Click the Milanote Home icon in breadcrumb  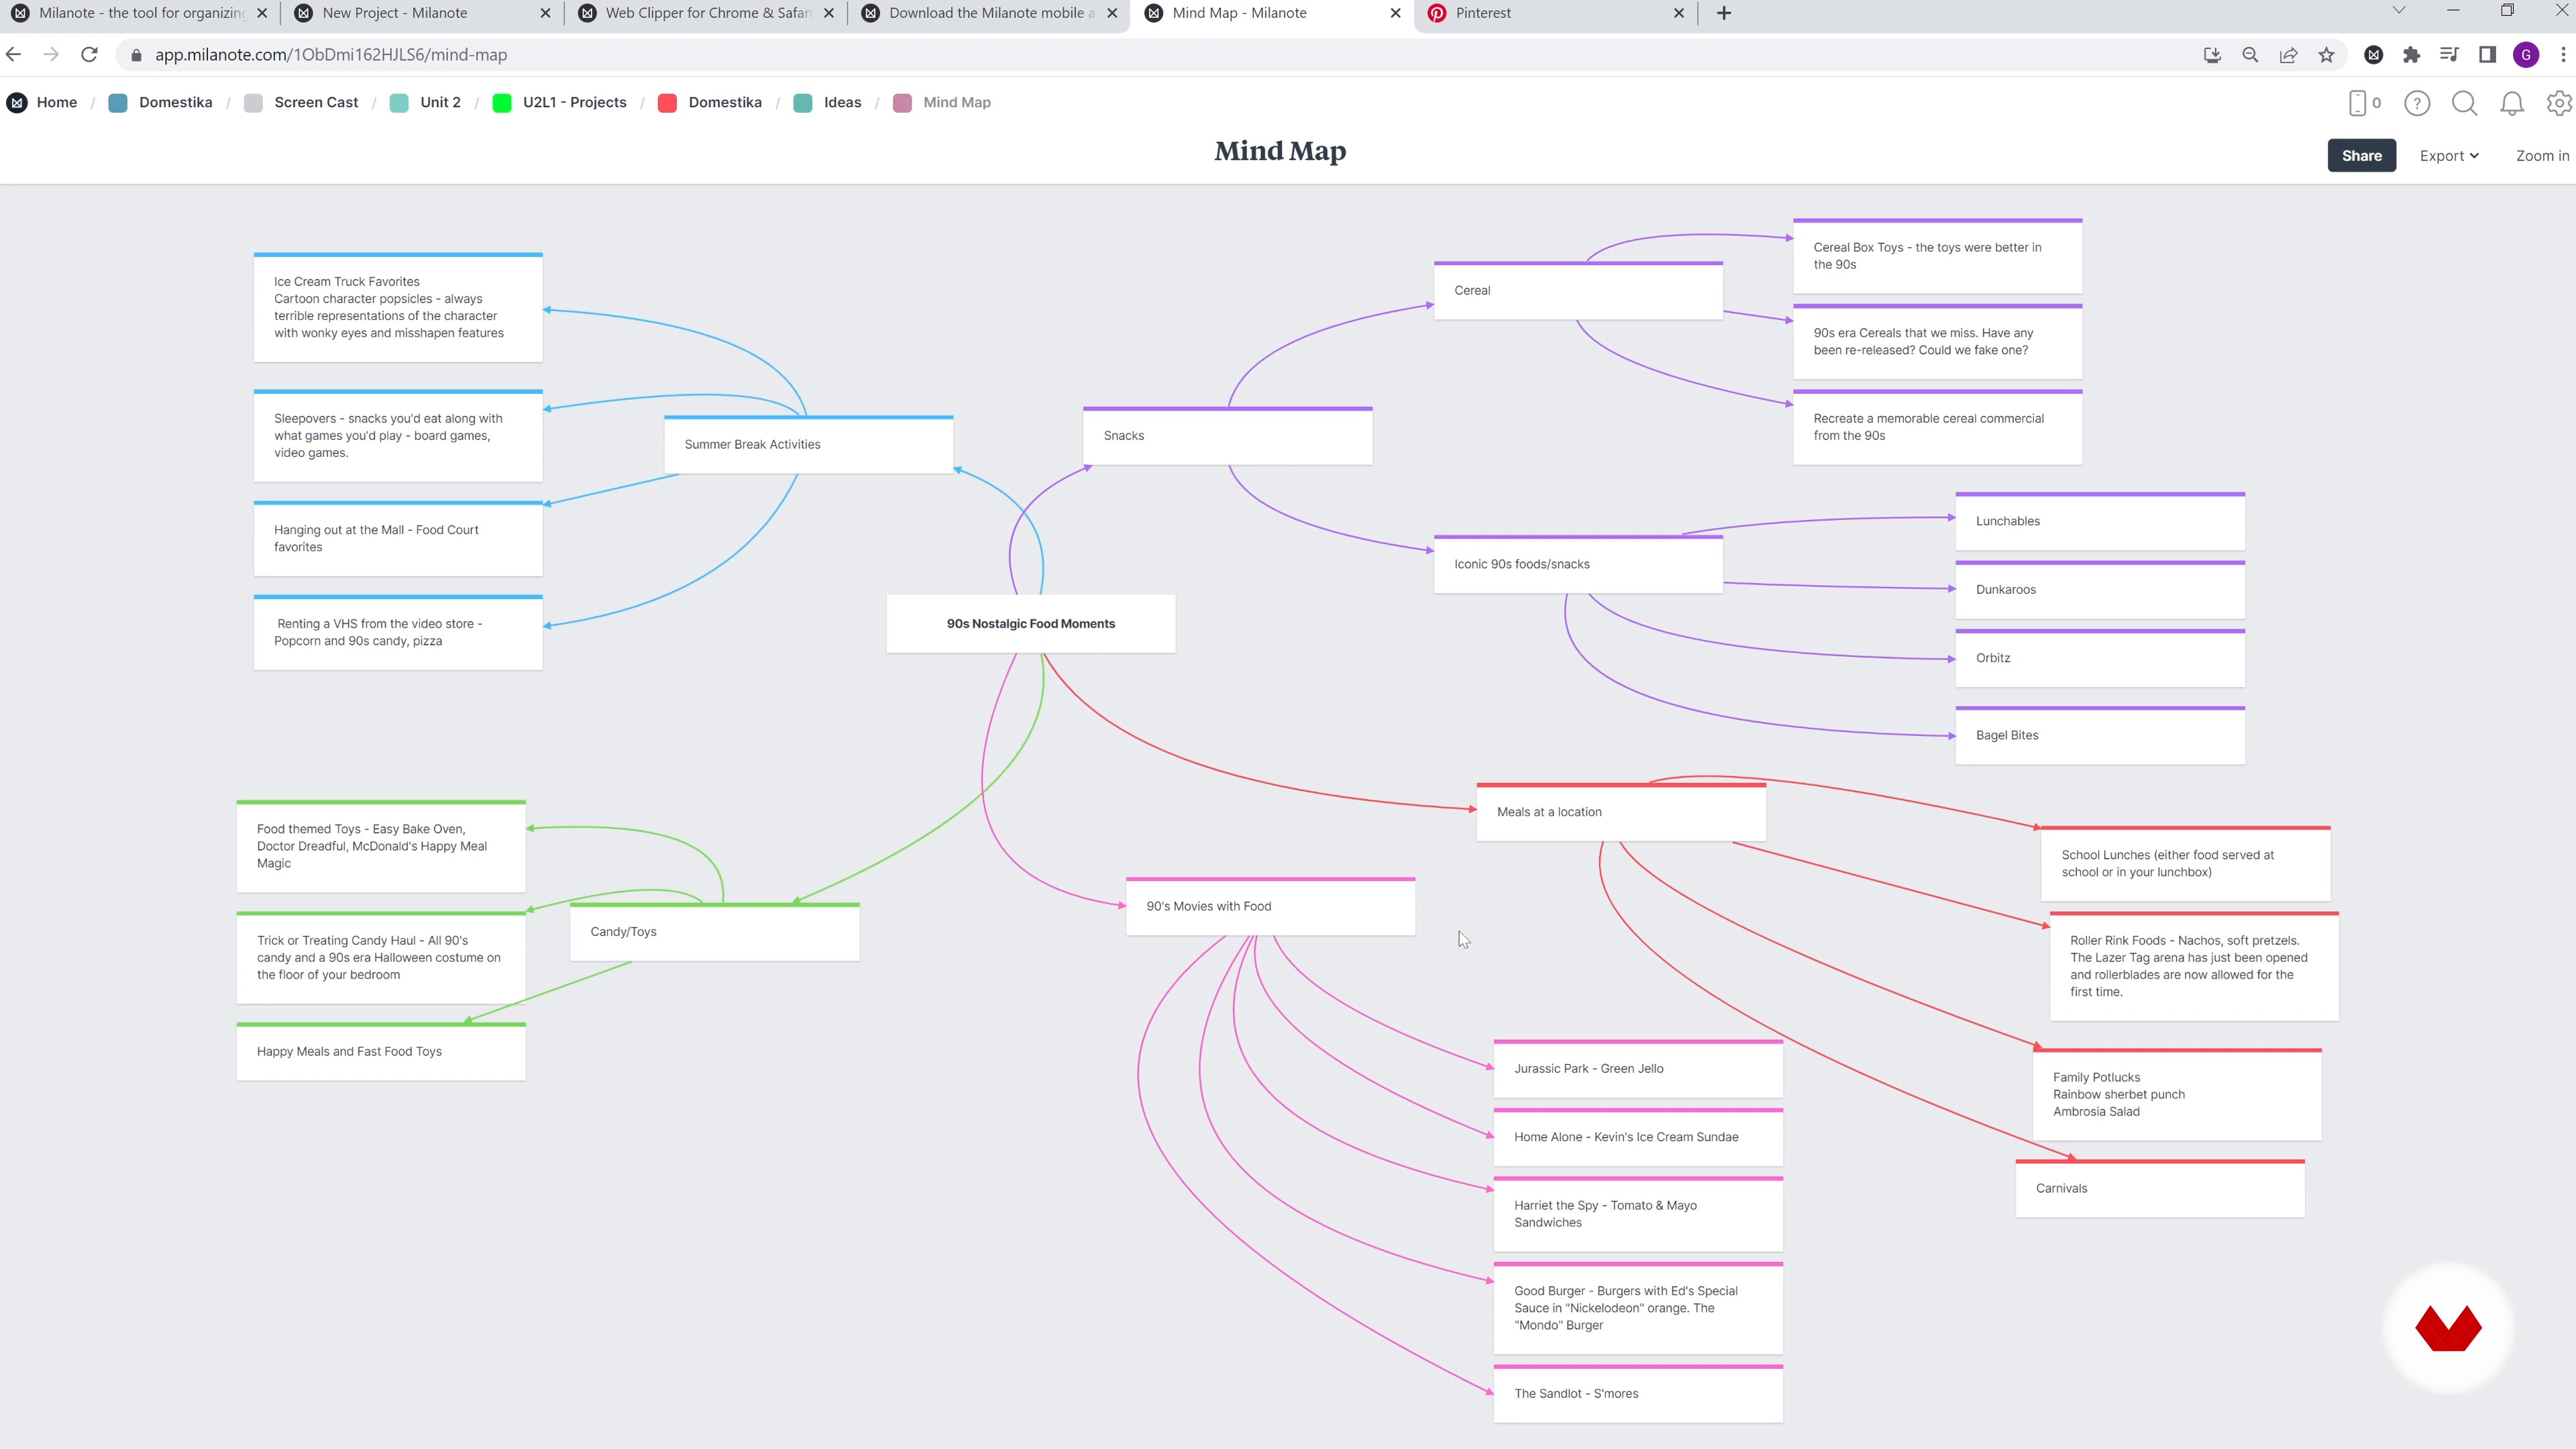coord(17,102)
